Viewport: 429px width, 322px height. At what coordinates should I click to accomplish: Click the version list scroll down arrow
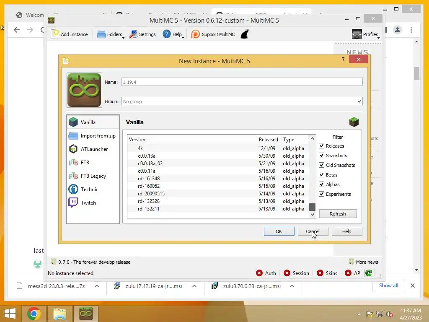tap(312, 214)
